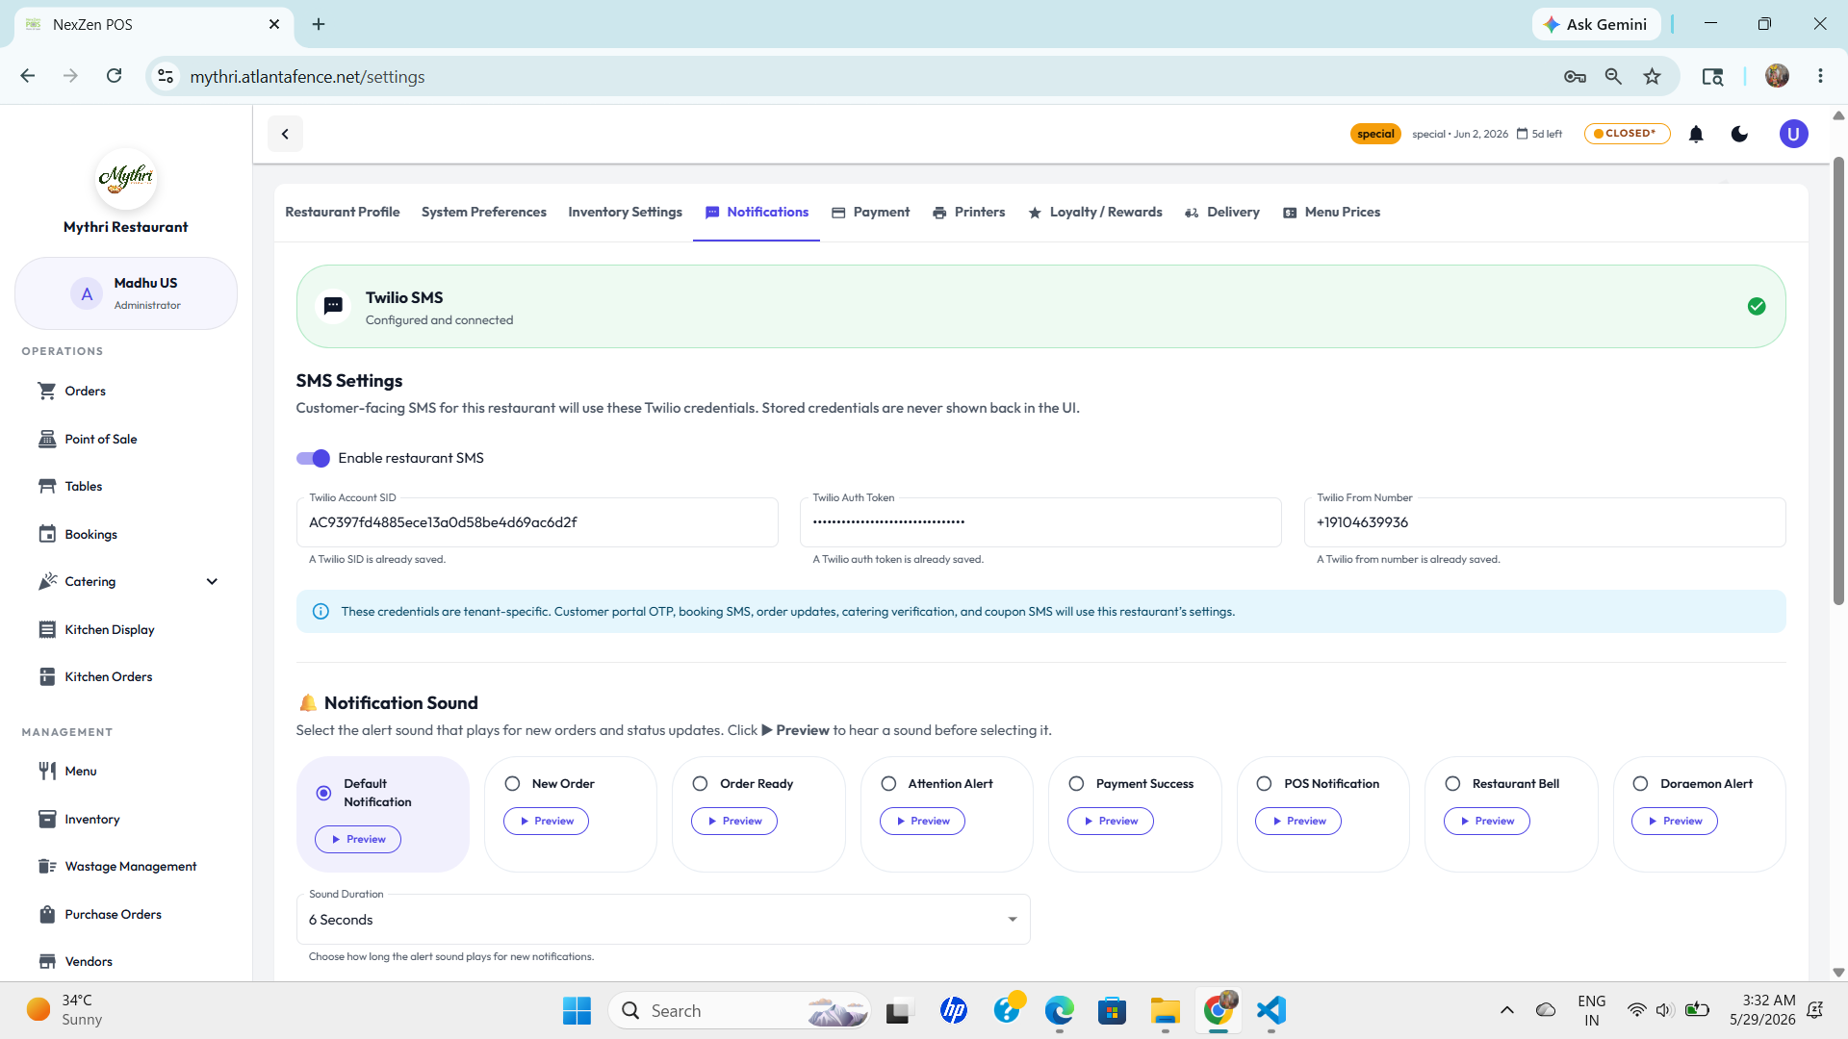Click the Tables icon in sidebar

46,486
